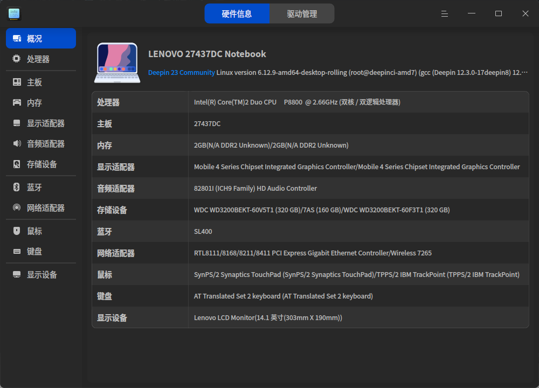Maximize the Device Manager window
This screenshot has height=388, width=539.
[x=499, y=14]
